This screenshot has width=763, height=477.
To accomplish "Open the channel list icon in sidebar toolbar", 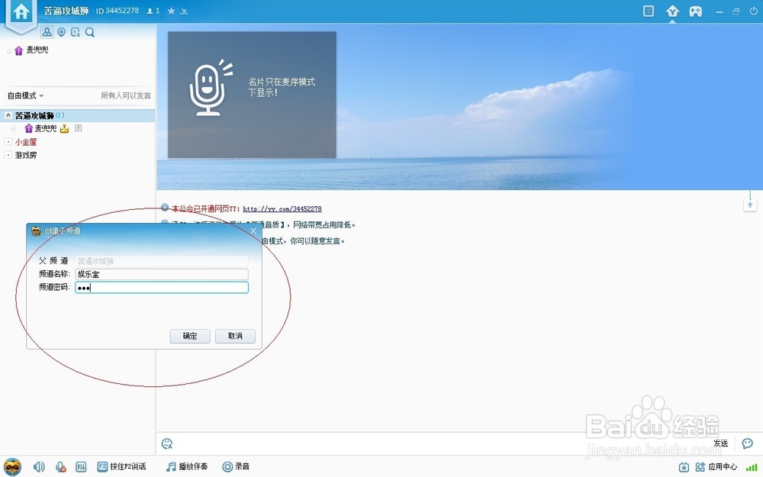I will pyautogui.click(x=76, y=32).
